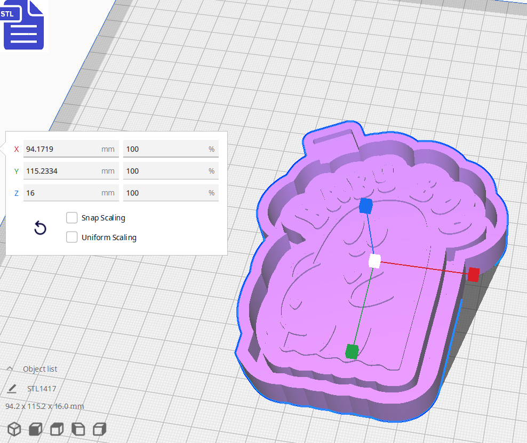The width and height of the screenshot is (527, 443).
Task: Click the rename pencil icon beside STL1417
Action: 12,389
